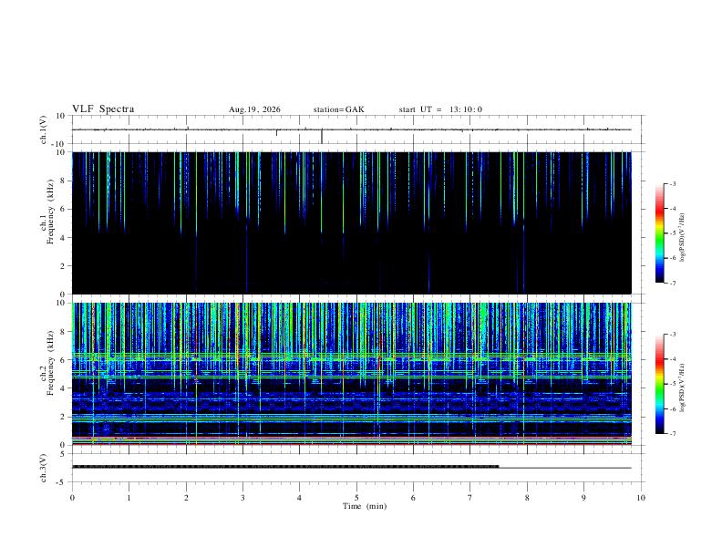Click the large spike in ch.1 waveform

322,136
